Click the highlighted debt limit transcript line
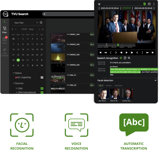The height and width of the screenshot is (151, 159). pos(134,71)
